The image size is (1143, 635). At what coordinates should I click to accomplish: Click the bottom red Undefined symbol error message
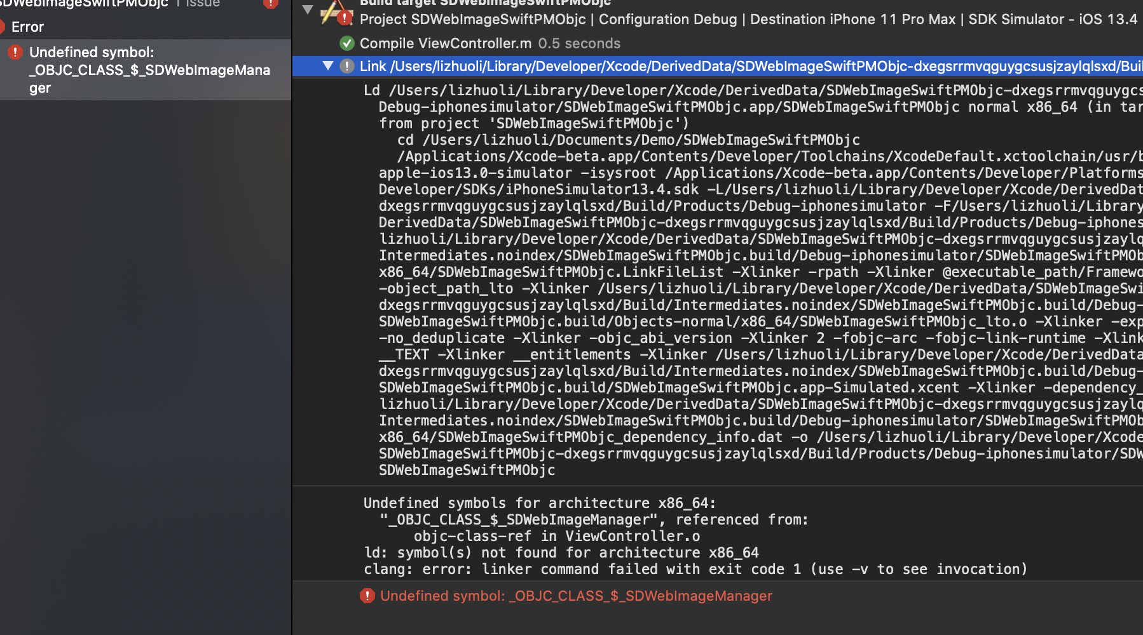(575, 596)
